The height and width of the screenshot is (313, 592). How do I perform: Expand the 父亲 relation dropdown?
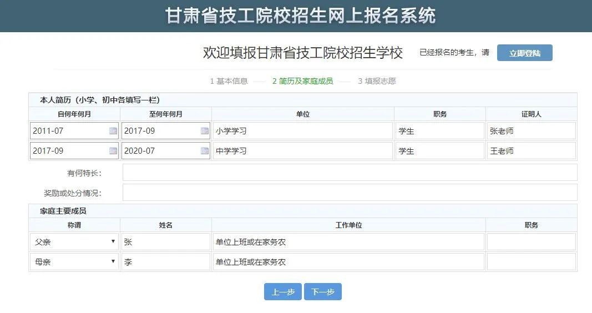(x=74, y=242)
